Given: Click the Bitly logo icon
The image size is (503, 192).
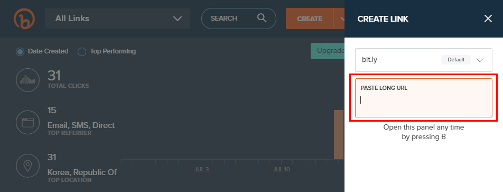Looking at the screenshot, I should (x=24, y=19).
